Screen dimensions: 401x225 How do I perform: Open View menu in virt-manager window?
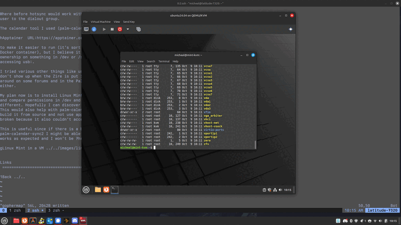[117, 22]
